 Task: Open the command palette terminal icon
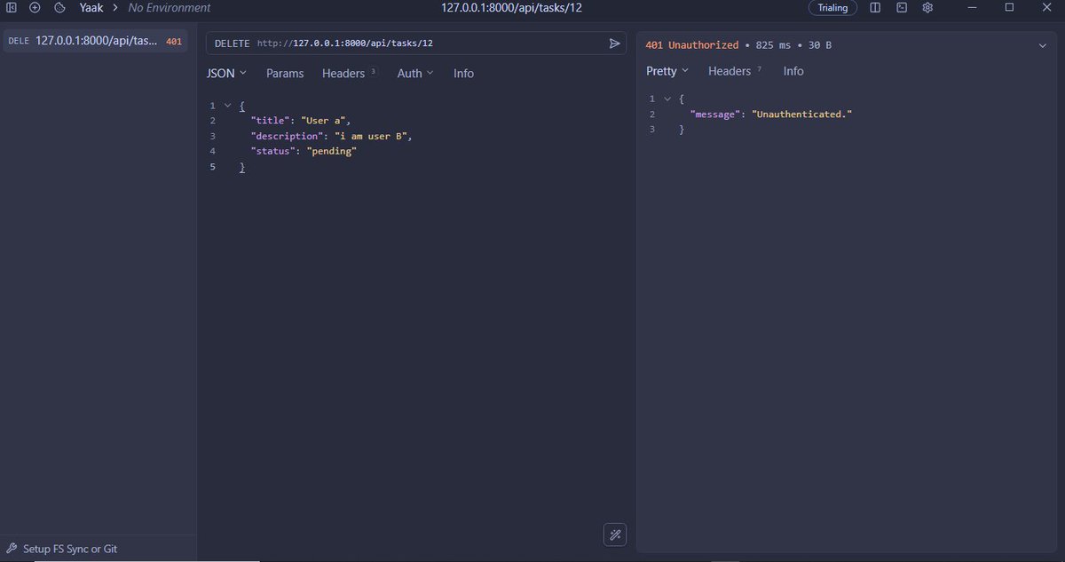click(901, 7)
